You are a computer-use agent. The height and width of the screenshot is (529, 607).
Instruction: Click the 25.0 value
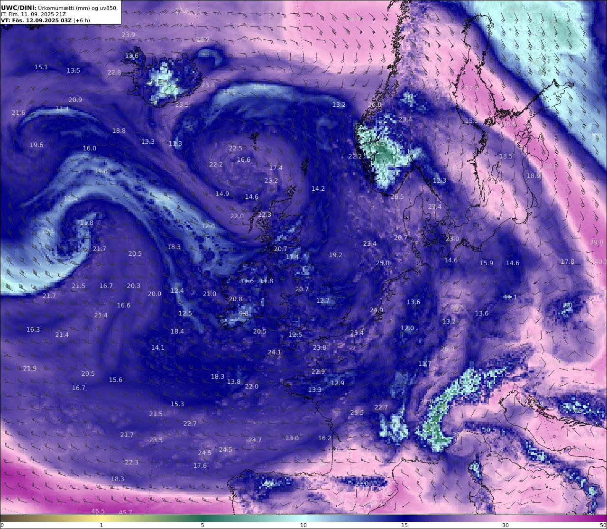coord(383,263)
